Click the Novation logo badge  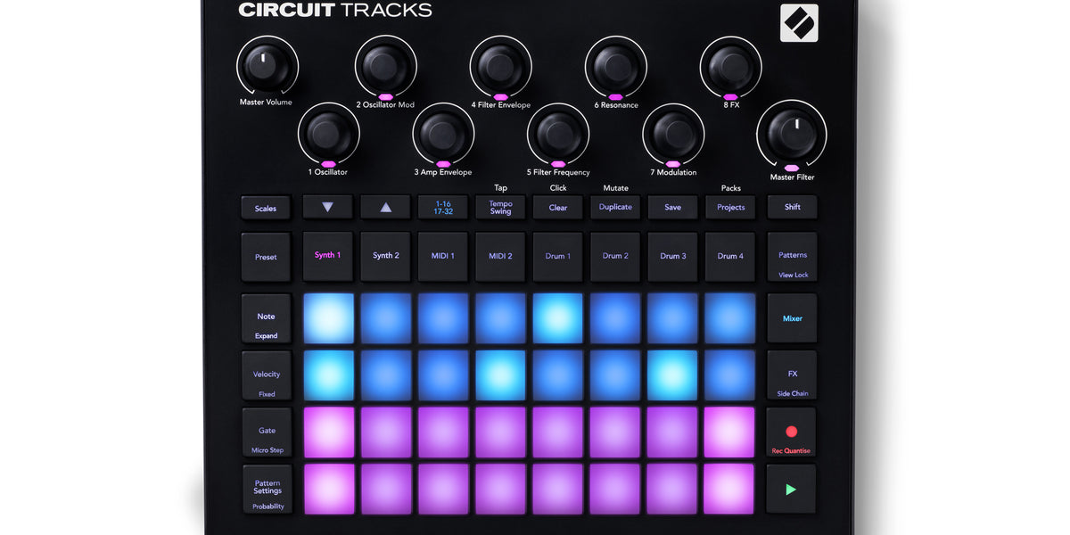(x=798, y=23)
